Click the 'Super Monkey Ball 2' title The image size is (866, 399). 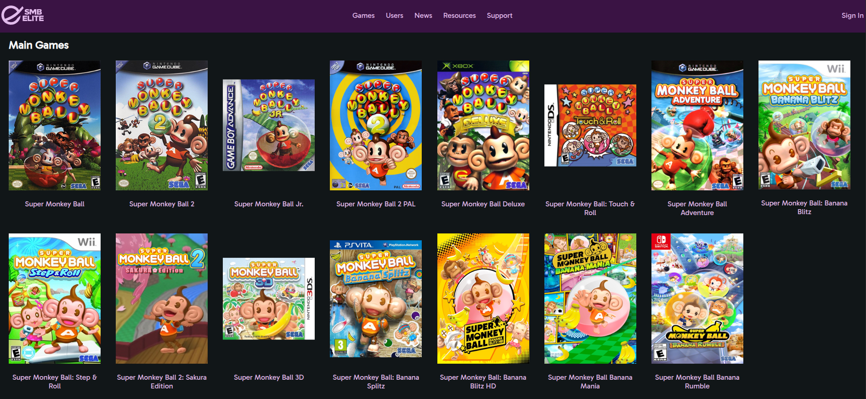162,204
